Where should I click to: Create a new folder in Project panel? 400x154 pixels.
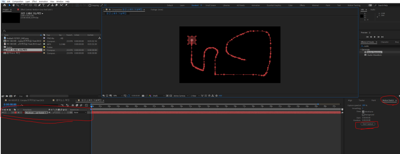(x=7, y=96)
